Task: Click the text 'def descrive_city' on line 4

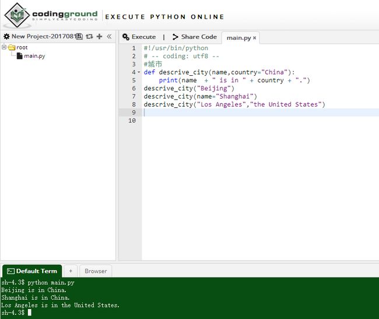Action: point(176,72)
